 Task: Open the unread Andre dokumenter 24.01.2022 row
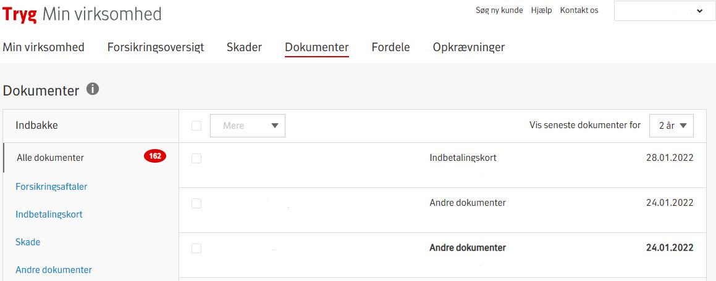pos(467,248)
